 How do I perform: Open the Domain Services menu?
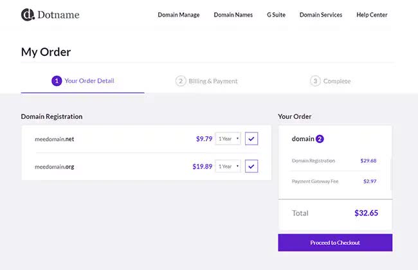coord(321,15)
